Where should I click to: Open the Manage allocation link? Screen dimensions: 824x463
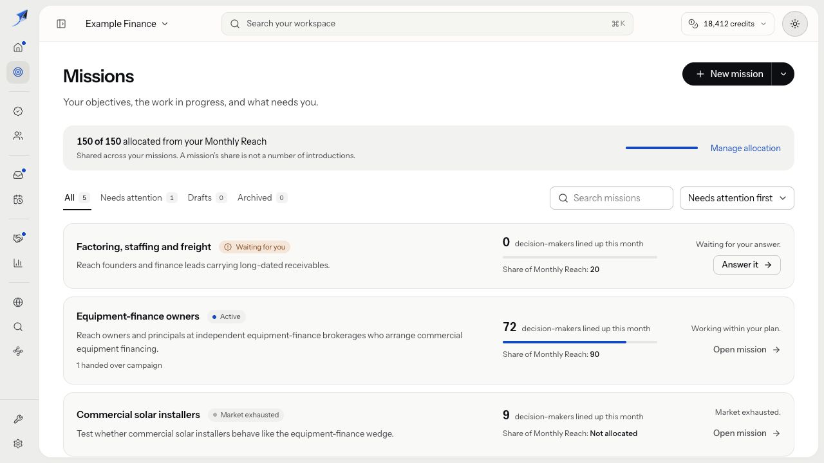click(x=745, y=148)
